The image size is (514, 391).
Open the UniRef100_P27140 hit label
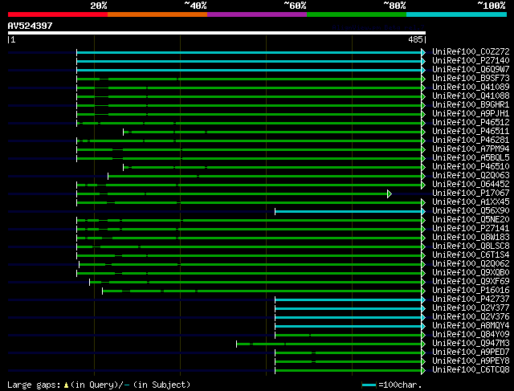(x=471, y=60)
